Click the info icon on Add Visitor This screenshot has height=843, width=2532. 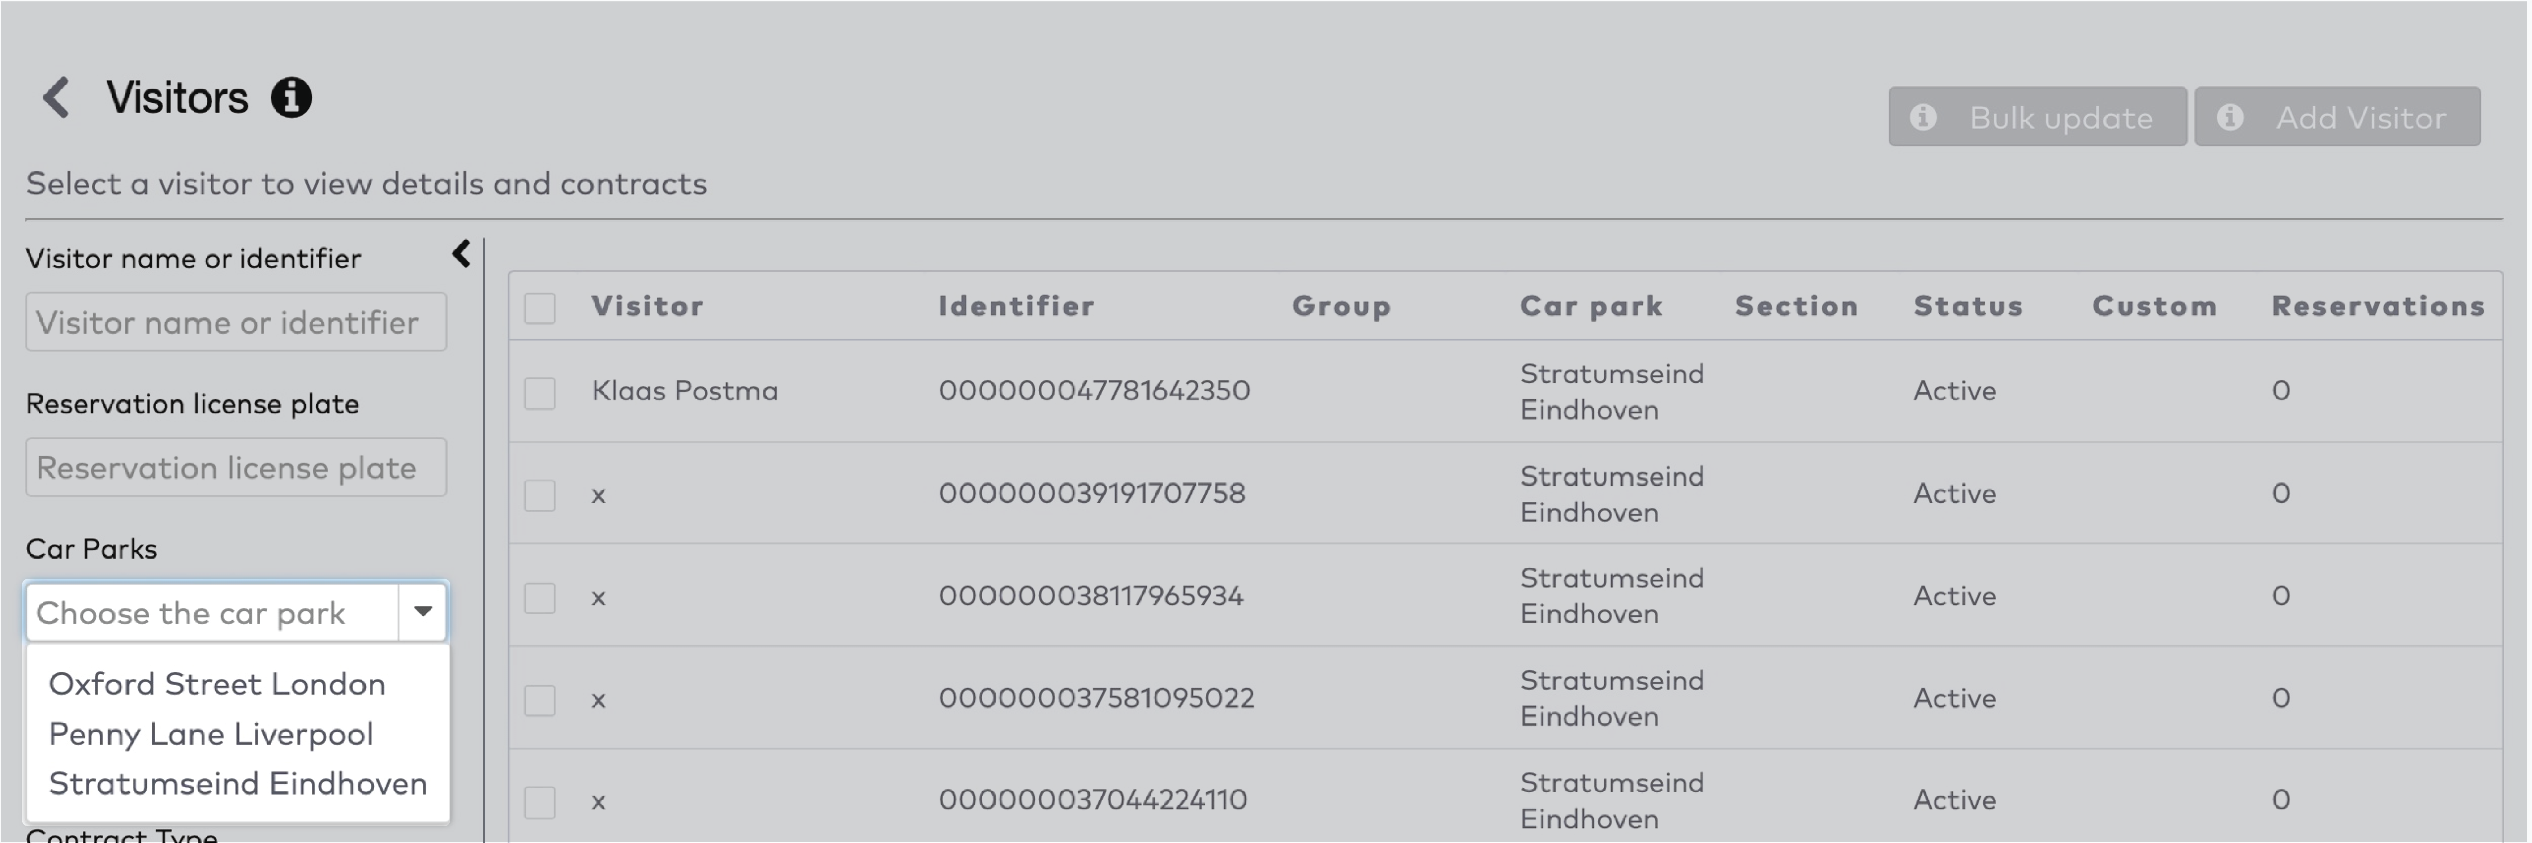2230,118
